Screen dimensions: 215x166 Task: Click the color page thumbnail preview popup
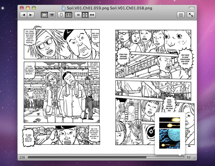point(170,133)
